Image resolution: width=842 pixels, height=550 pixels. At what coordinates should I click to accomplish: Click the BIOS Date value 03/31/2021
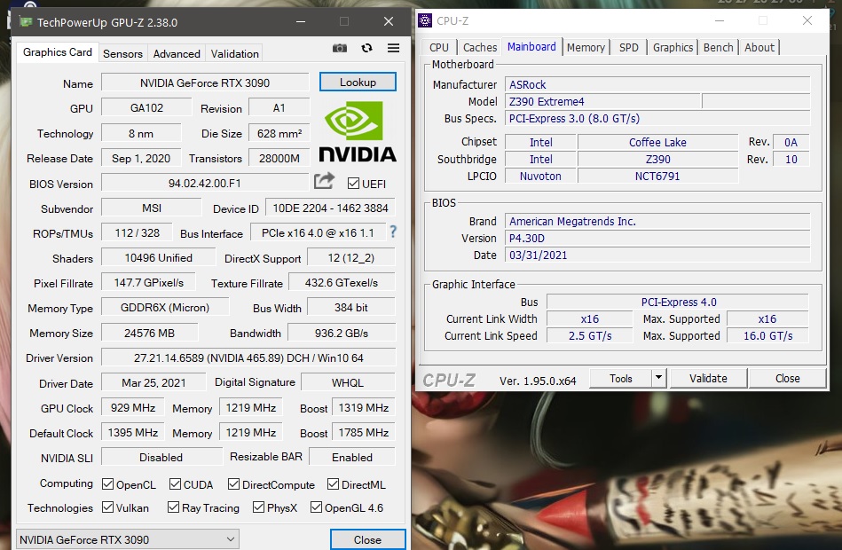point(657,255)
